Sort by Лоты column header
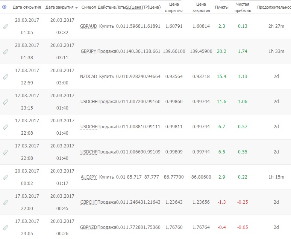The height and width of the screenshot is (239, 291). coord(121,7)
